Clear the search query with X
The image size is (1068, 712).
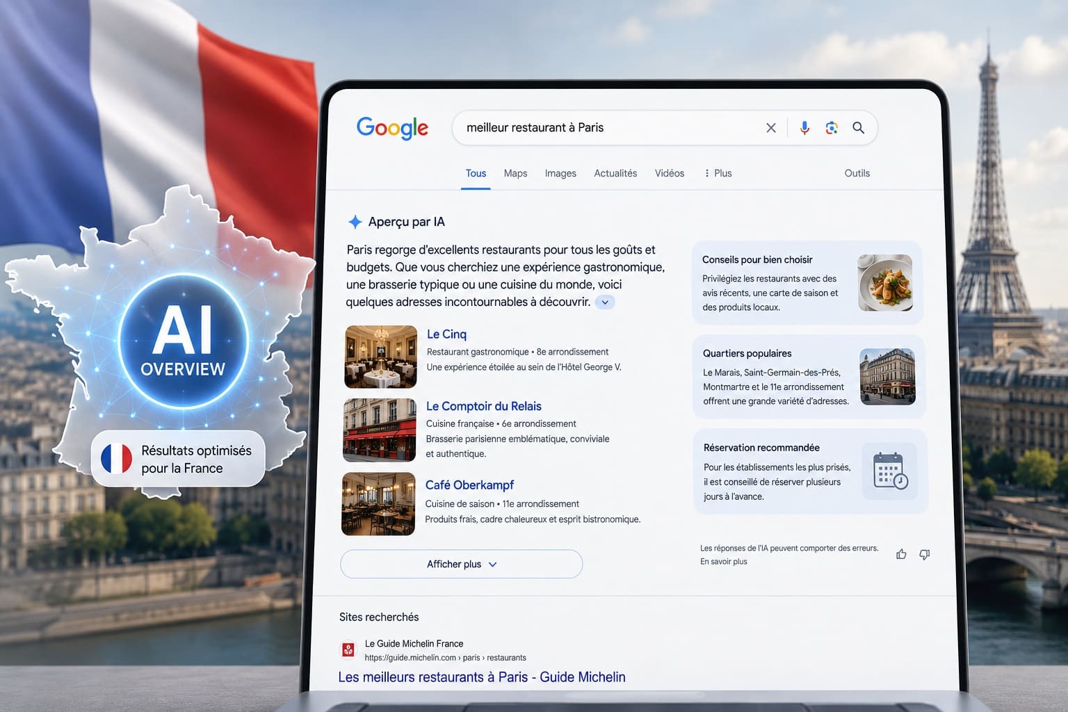pyautogui.click(x=771, y=128)
